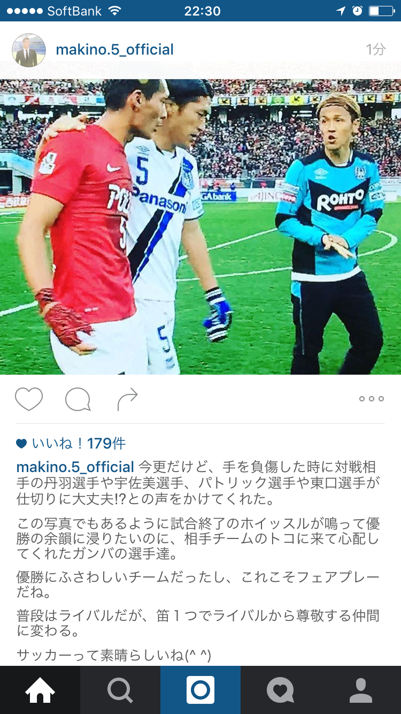
Task: Tap the post photo of soccer players
Action: [x=200, y=227]
